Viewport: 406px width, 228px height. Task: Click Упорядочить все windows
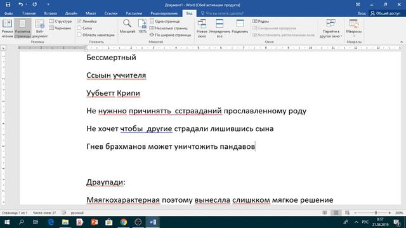click(x=219, y=28)
